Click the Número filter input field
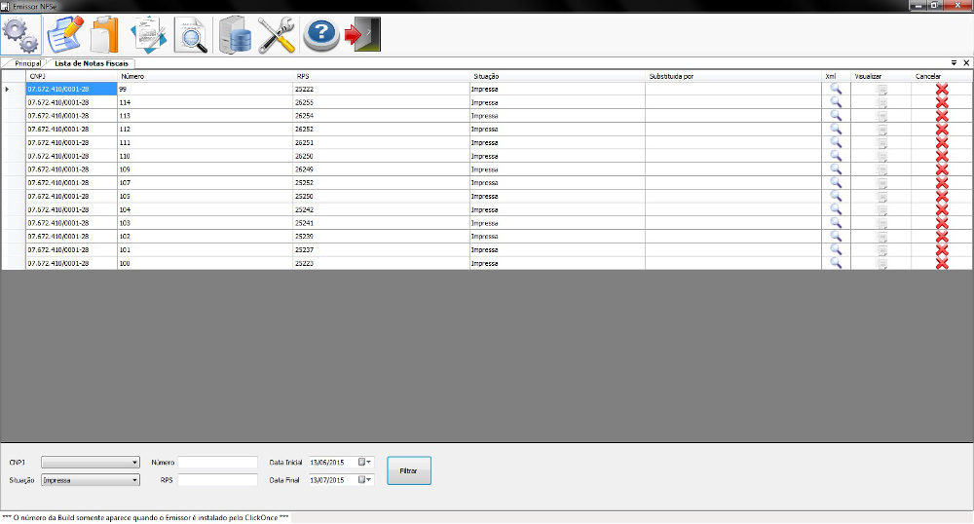974x524 pixels. click(x=217, y=462)
